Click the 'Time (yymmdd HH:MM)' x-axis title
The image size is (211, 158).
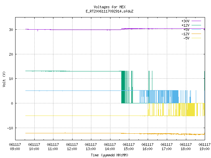109,155
